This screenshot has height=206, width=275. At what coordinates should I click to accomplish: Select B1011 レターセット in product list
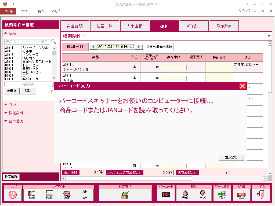point(28,65)
